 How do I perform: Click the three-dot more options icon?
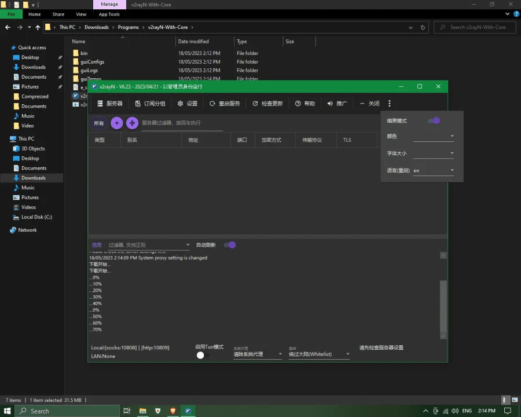tap(390, 104)
